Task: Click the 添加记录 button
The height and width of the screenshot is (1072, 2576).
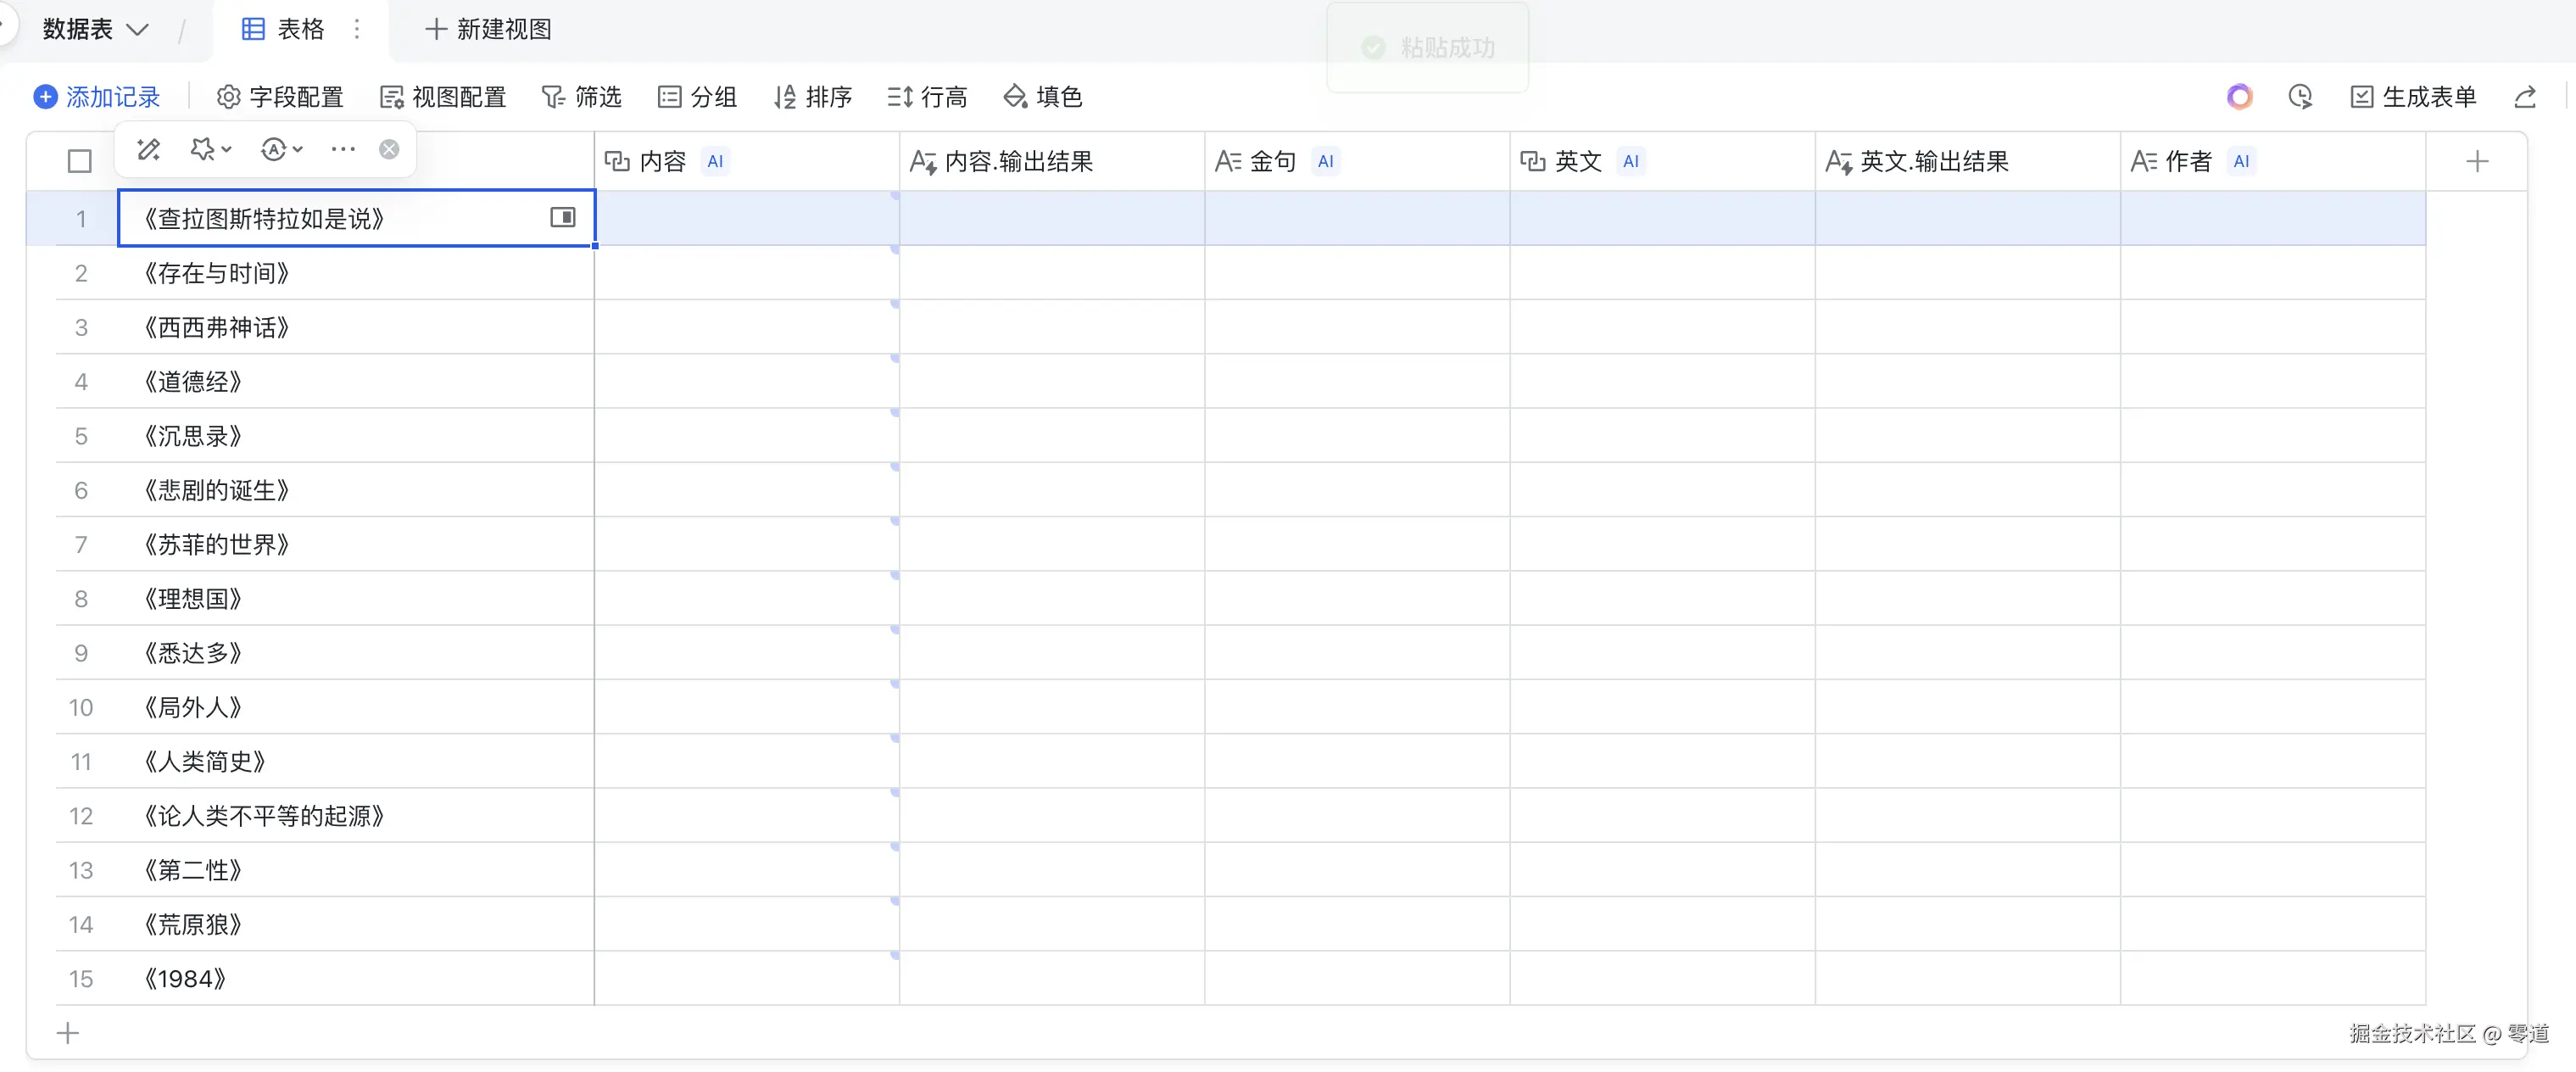Action: coord(97,96)
